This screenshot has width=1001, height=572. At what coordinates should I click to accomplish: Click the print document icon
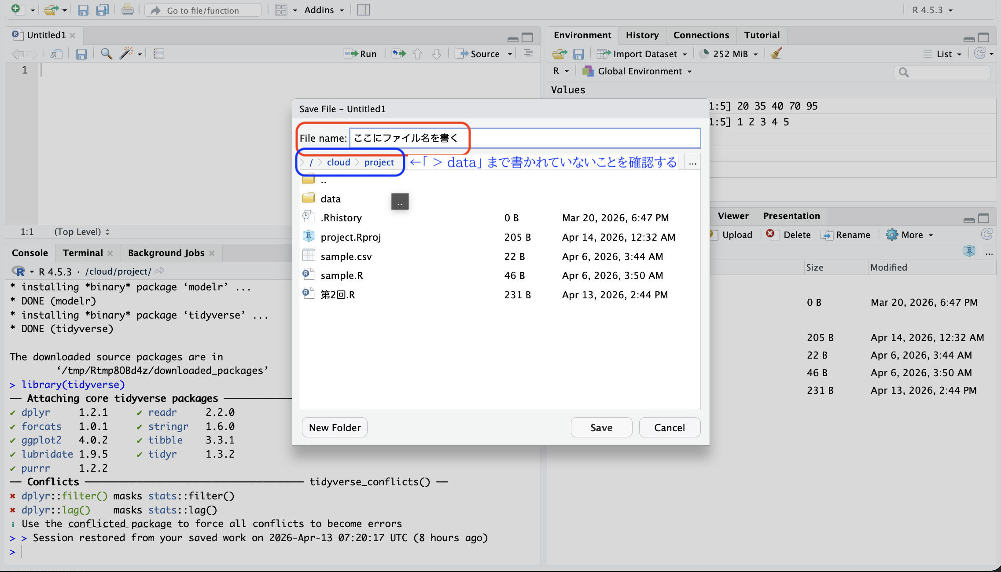[x=127, y=10]
